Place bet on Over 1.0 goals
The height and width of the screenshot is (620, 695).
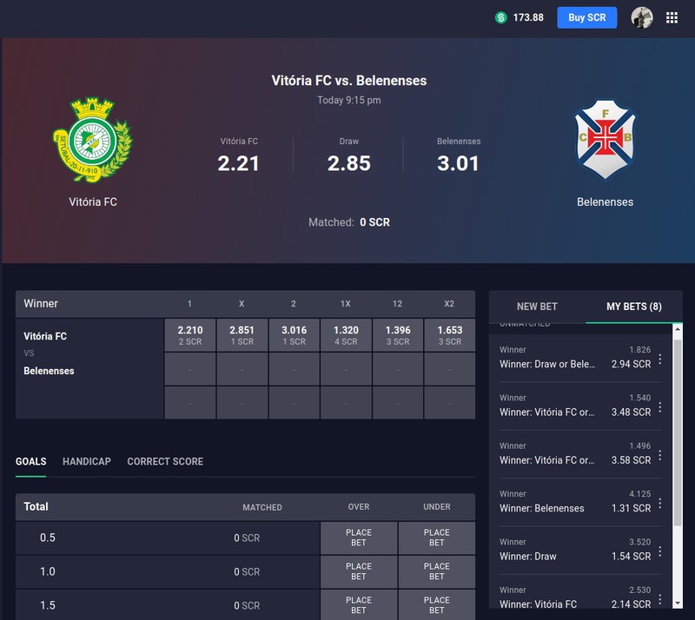(x=359, y=571)
